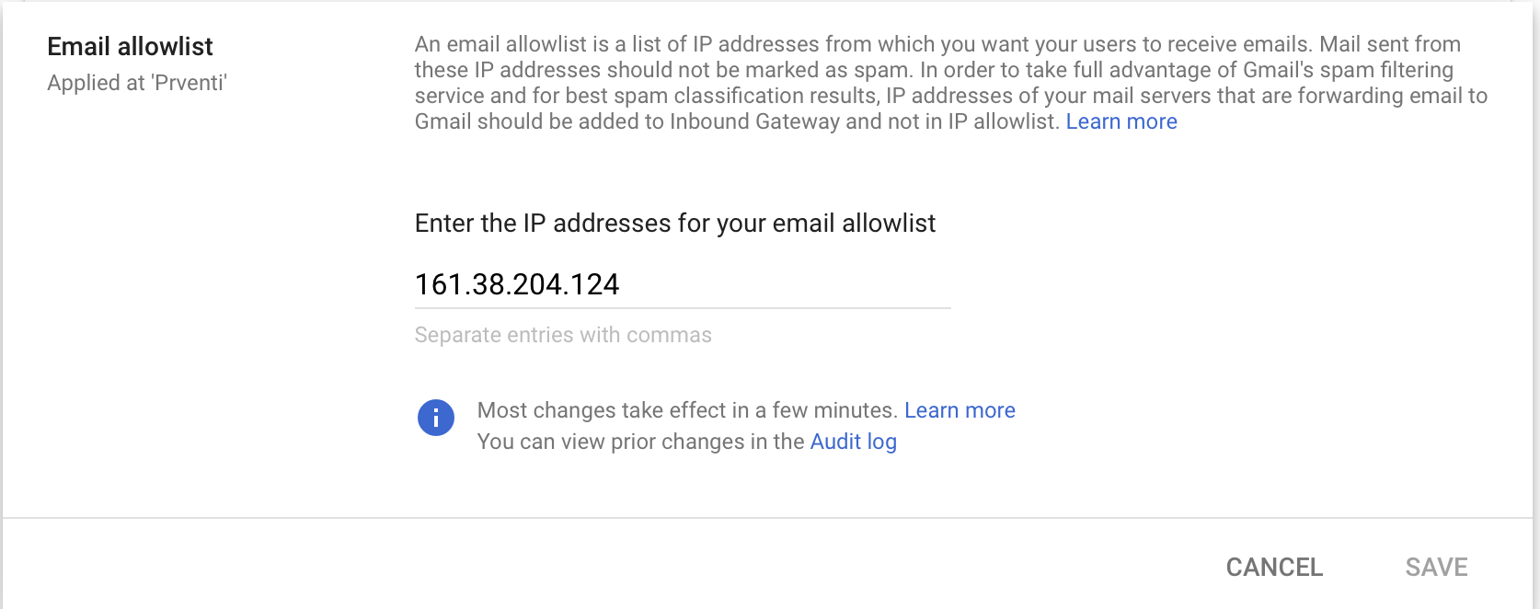Click 'Enter the IP addresses' field label
1540x609 pixels.
pyautogui.click(x=674, y=223)
